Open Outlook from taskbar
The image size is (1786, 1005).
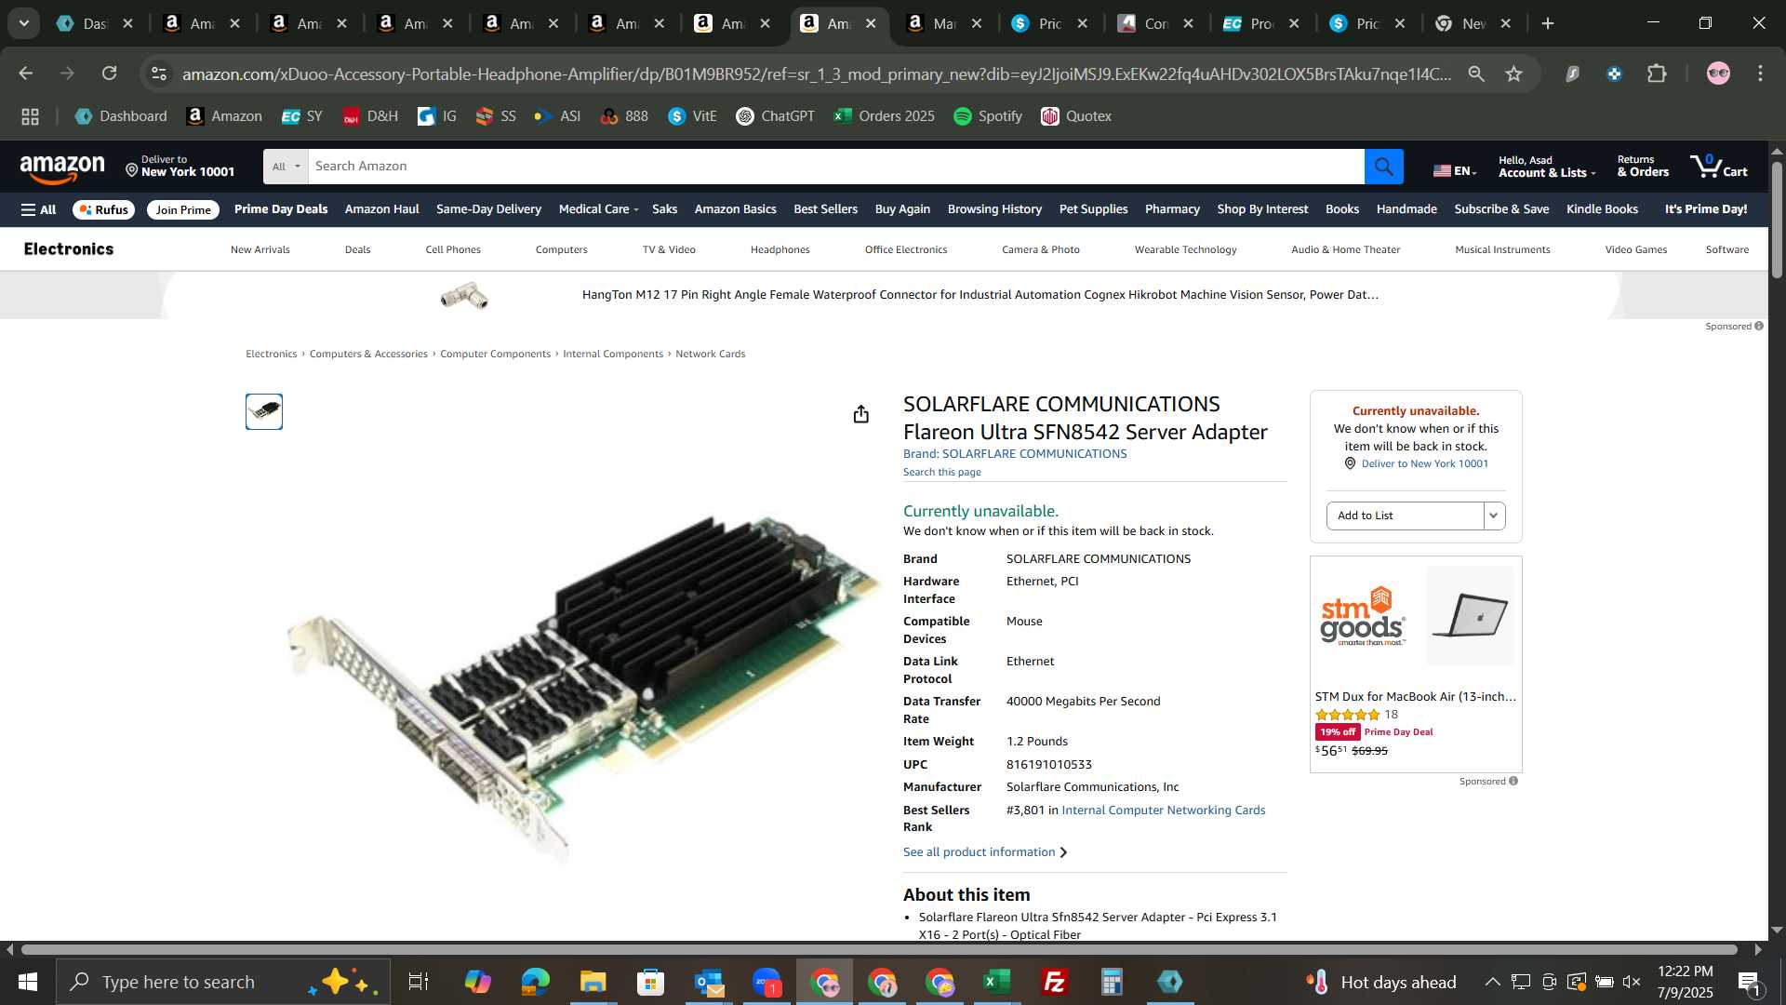709,982
